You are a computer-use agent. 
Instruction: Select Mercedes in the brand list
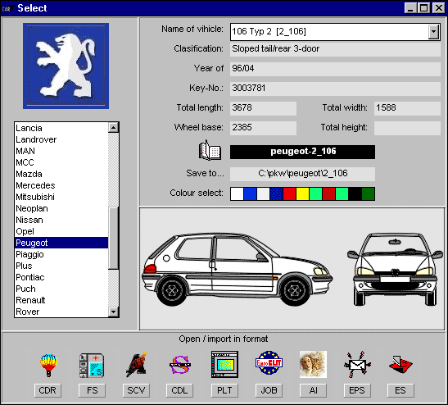[x=61, y=185]
